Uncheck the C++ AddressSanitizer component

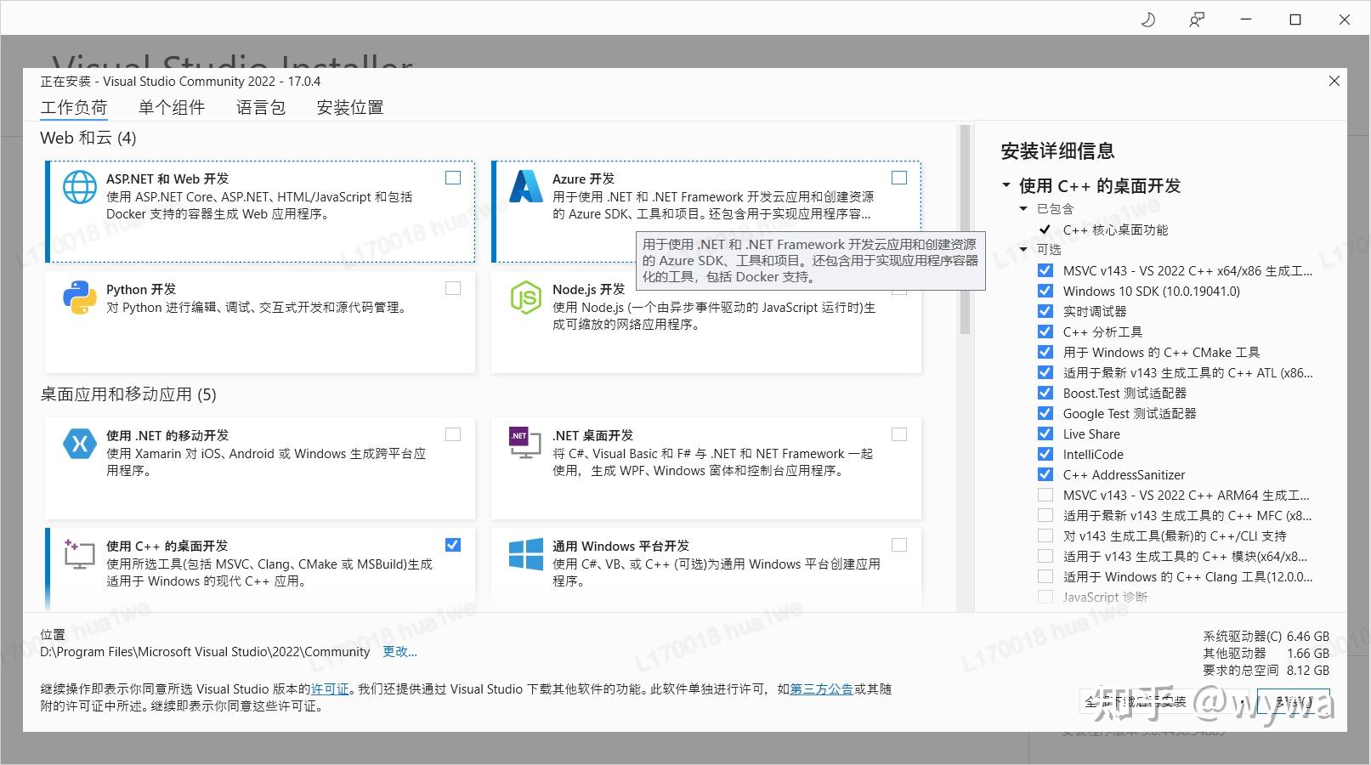point(1045,474)
